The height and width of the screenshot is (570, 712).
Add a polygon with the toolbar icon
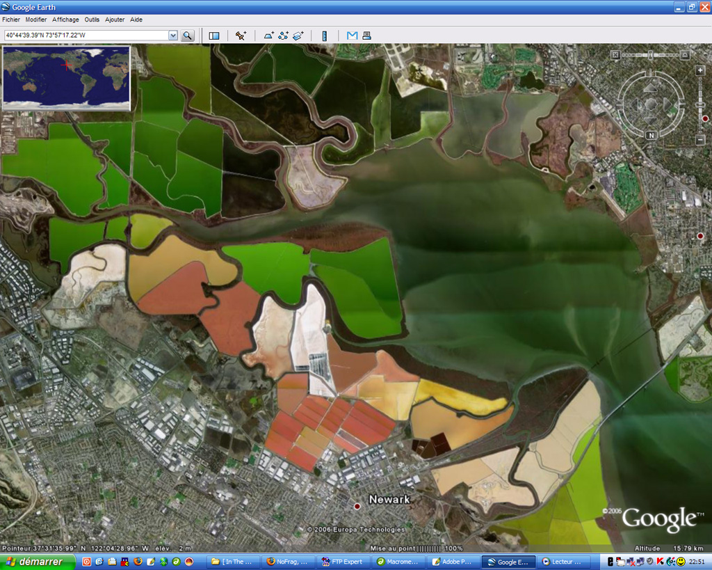[269, 35]
